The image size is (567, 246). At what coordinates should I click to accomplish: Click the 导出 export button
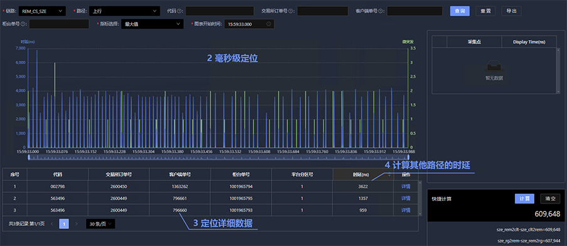click(x=511, y=11)
